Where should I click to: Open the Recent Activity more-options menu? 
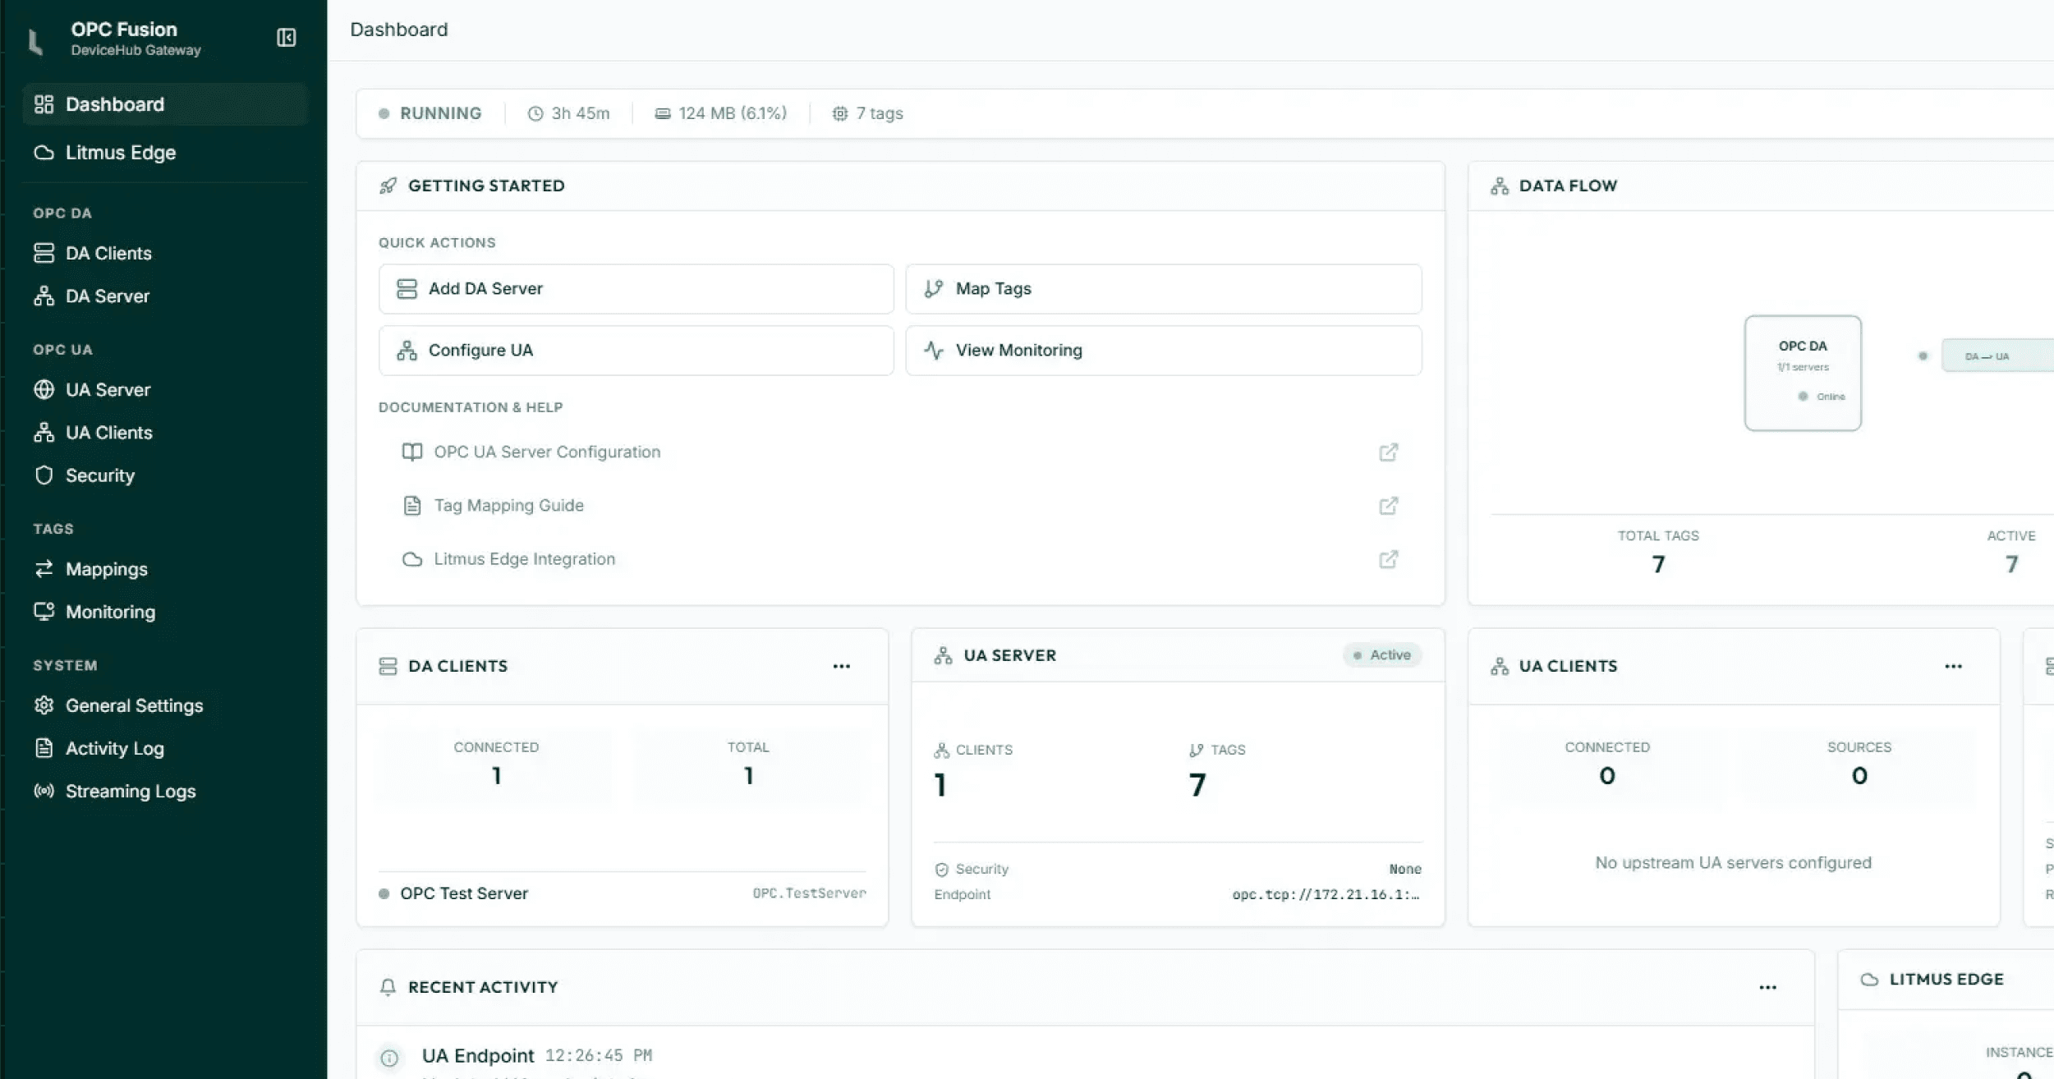point(1767,987)
